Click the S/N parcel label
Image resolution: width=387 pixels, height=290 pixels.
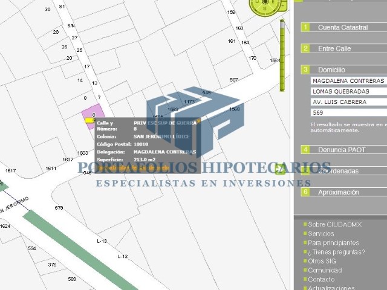click(71, 25)
